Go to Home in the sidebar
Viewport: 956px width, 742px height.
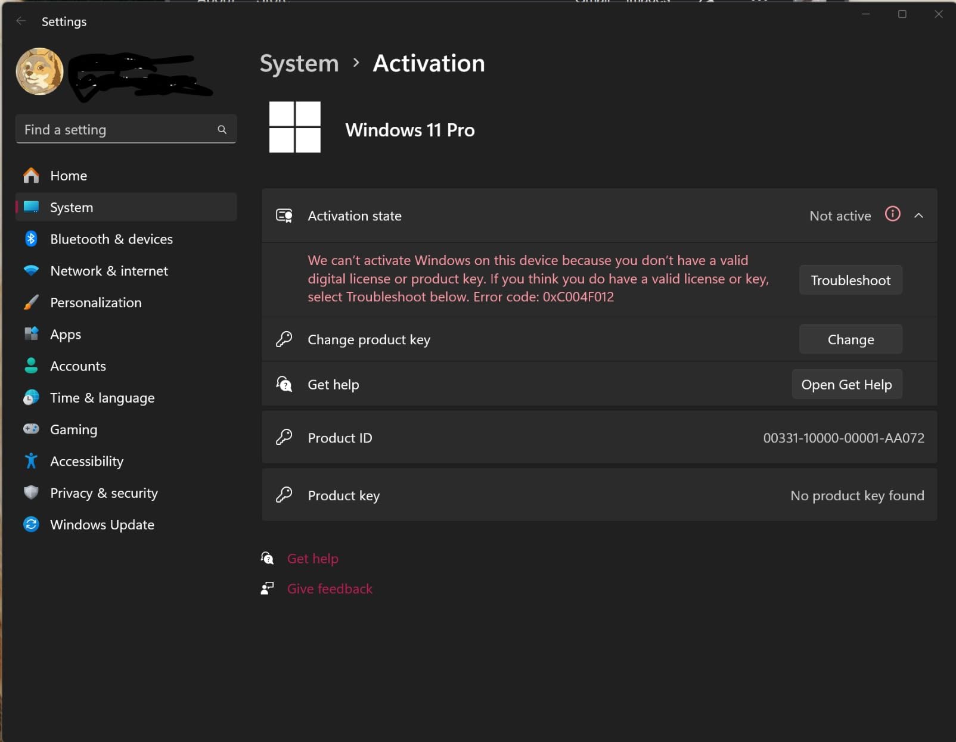tap(126, 176)
